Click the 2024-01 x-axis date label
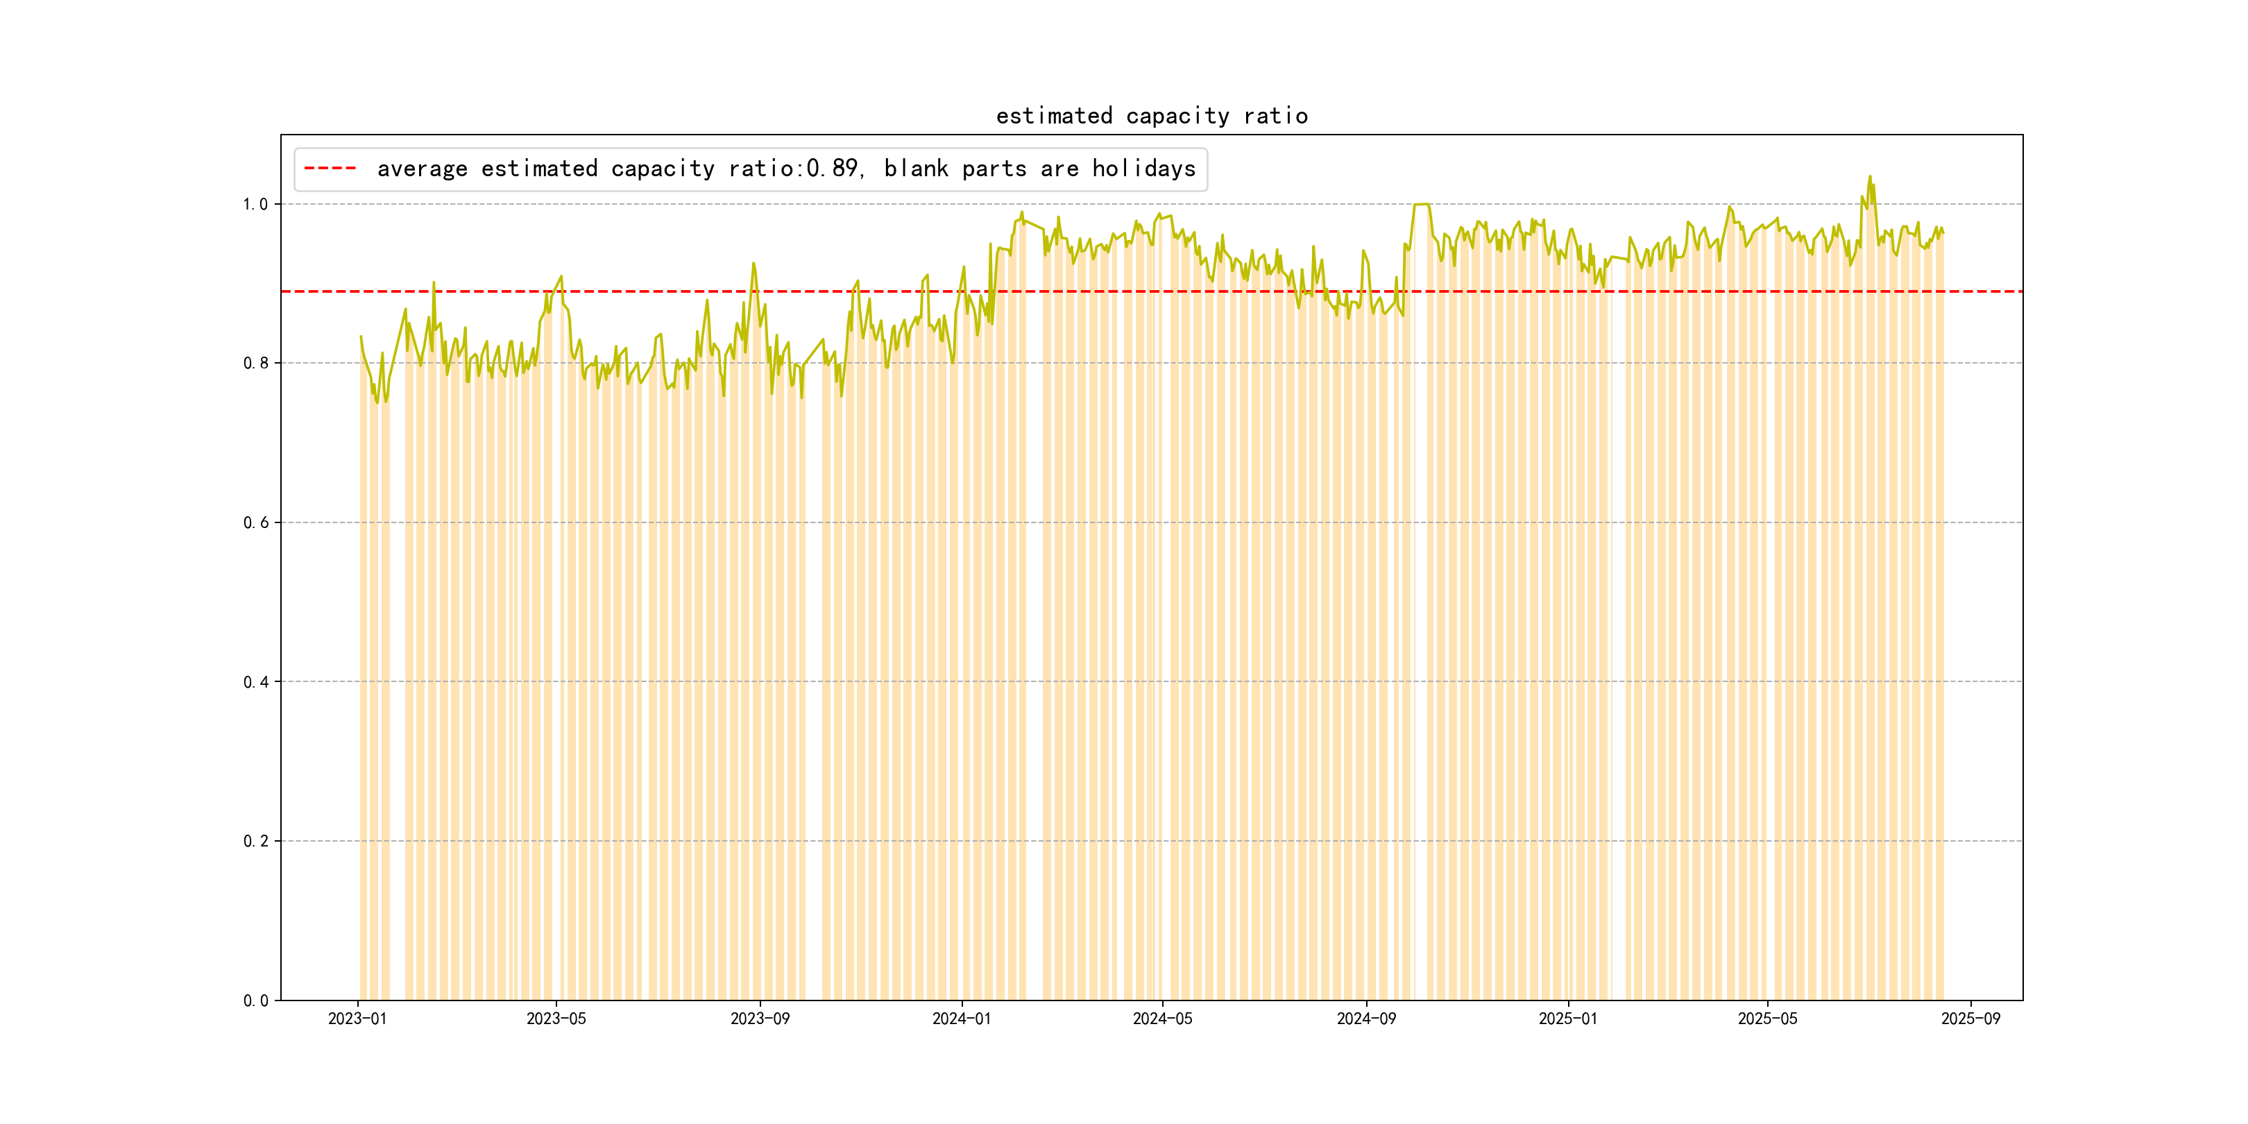The width and height of the screenshot is (2248, 1124). (961, 1019)
